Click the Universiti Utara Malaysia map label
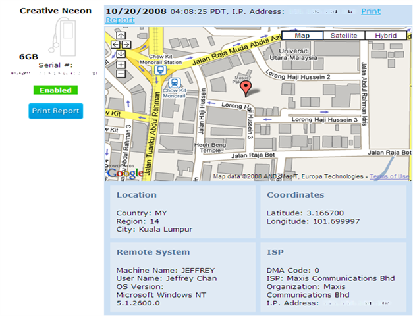Viewport: 413px width, 316px height. coord(293,54)
